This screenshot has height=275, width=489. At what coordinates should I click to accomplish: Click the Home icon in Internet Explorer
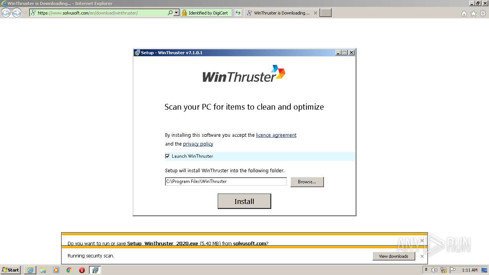click(x=464, y=13)
